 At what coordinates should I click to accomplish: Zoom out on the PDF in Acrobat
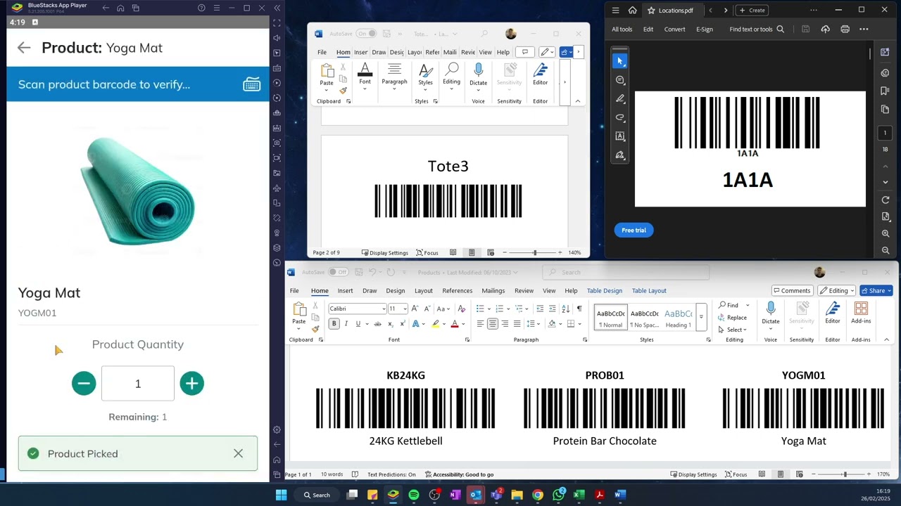[886, 250]
